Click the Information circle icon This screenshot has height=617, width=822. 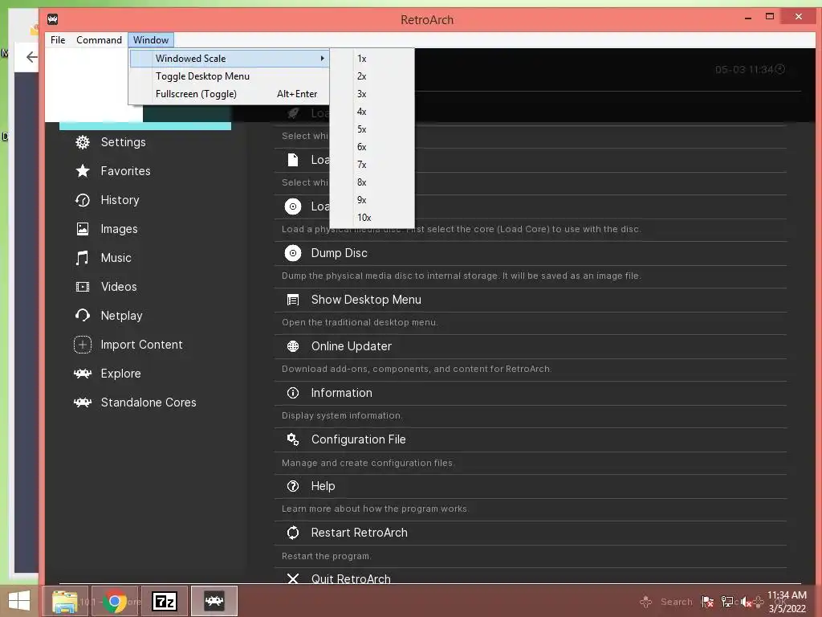pyautogui.click(x=293, y=393)
